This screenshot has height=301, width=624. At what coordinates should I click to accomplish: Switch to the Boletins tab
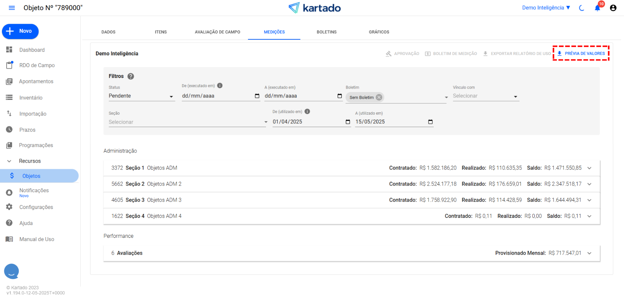pyautogui.click(x=326, y=32)
